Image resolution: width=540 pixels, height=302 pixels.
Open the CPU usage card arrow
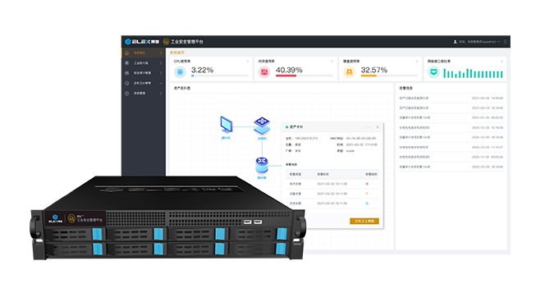coord(248,62)
